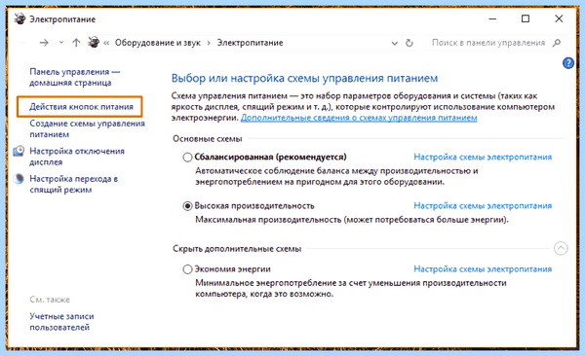
Task: Refresh the Электропитание page
Action: (x=409, y=43)
